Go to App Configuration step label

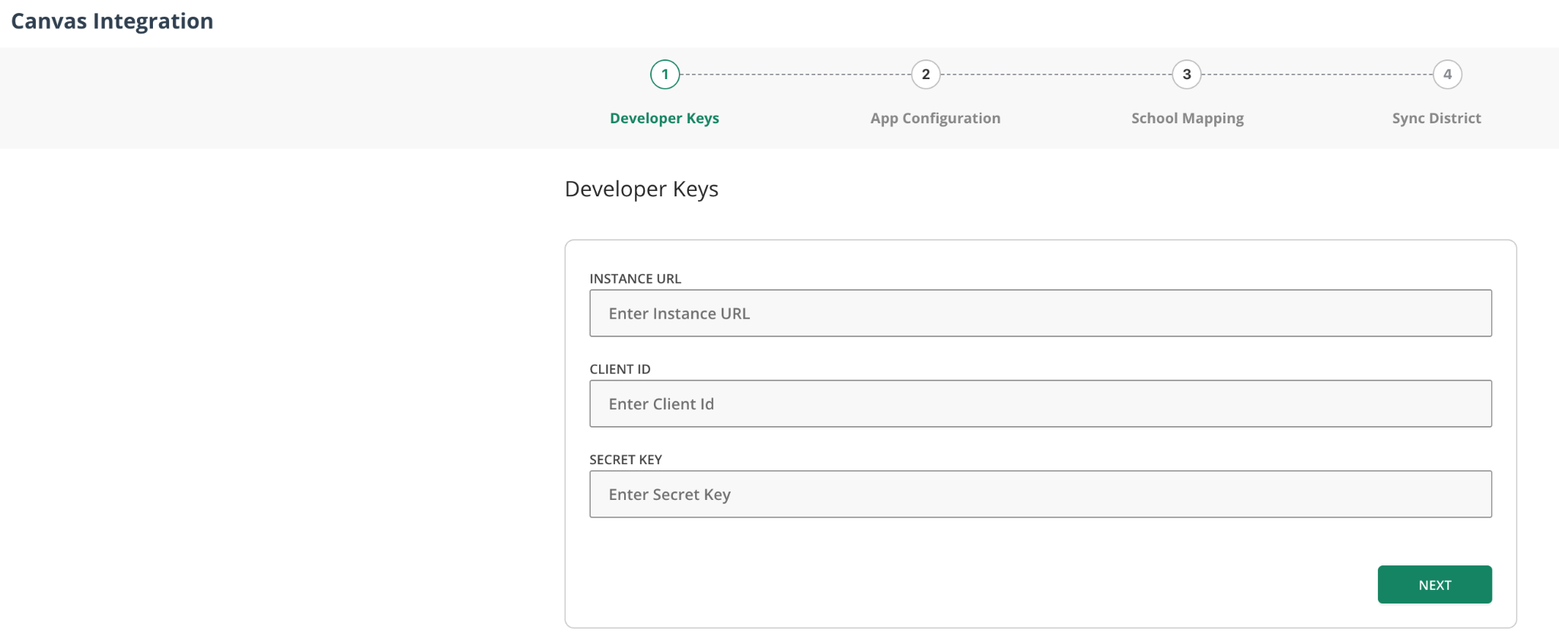tap(936, 118)
